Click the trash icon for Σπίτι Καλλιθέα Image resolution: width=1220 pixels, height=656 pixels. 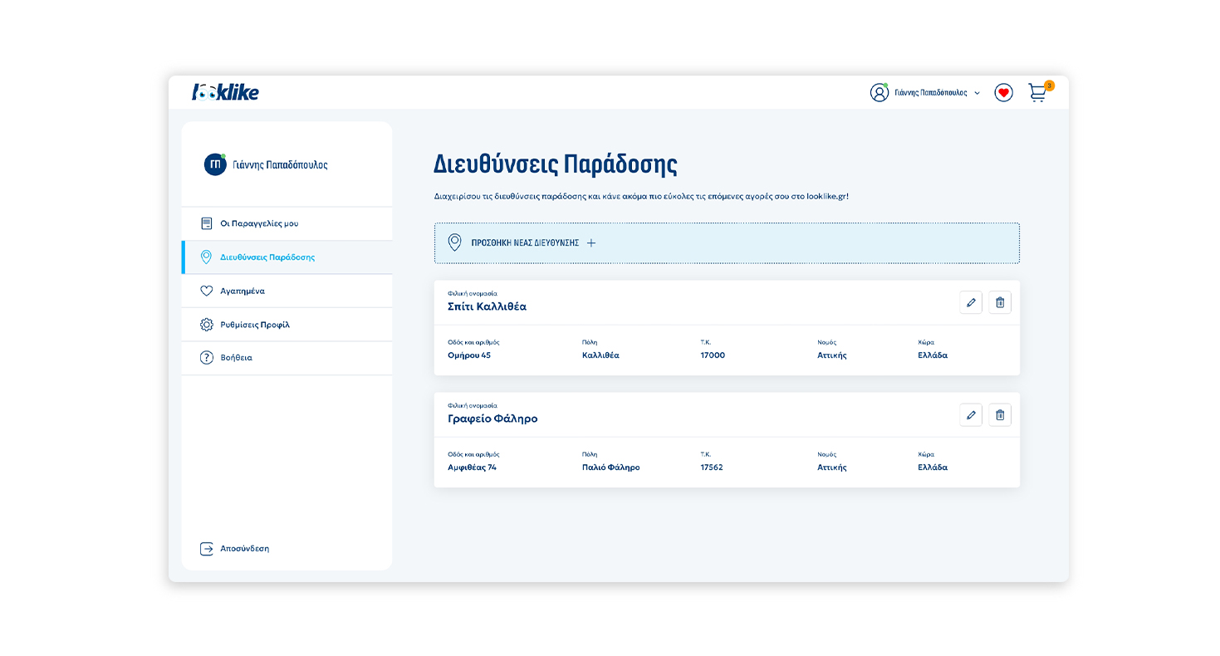click(999, 302)
